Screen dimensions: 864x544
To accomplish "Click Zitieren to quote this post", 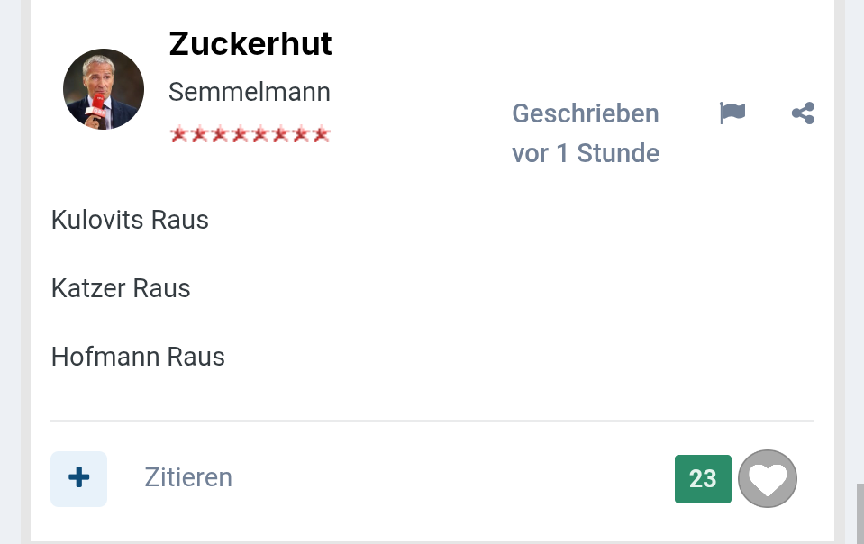I will click(188, 477).
